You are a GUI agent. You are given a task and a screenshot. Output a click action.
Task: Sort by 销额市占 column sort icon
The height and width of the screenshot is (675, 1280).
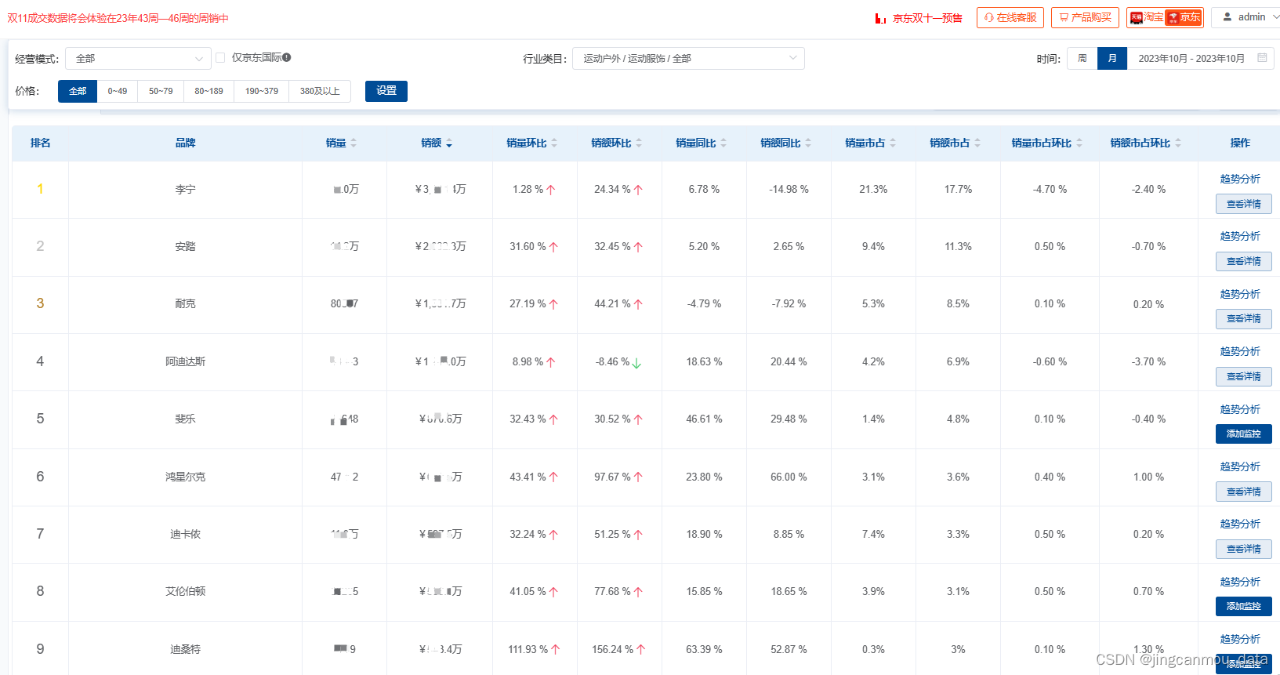pos(977,143)
